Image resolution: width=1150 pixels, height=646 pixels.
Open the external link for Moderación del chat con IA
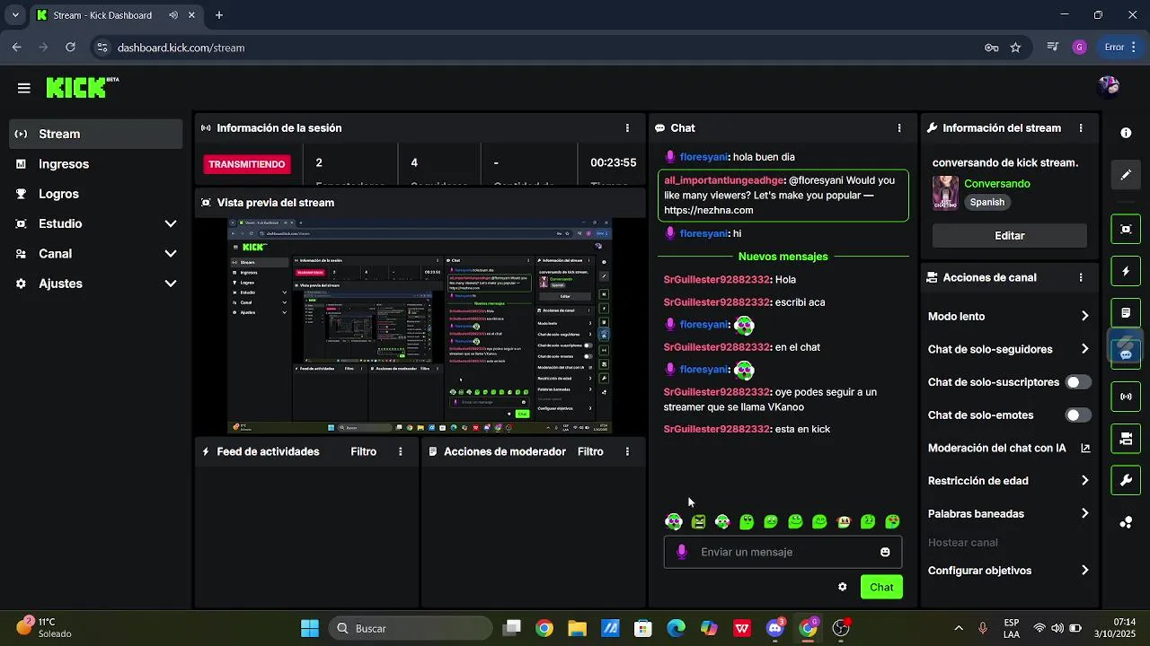pos(1085,448)
